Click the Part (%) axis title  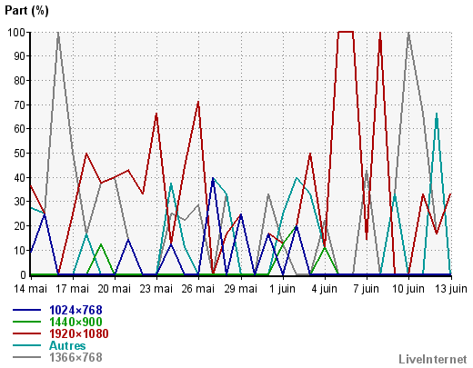[x=26, y=11]
